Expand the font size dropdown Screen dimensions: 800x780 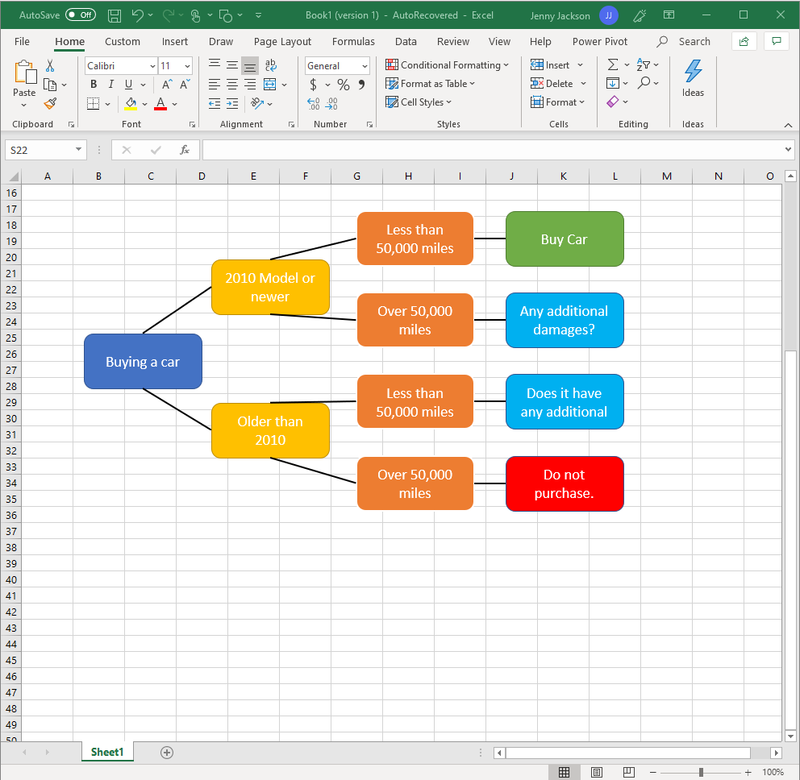(x=185, y=65)
